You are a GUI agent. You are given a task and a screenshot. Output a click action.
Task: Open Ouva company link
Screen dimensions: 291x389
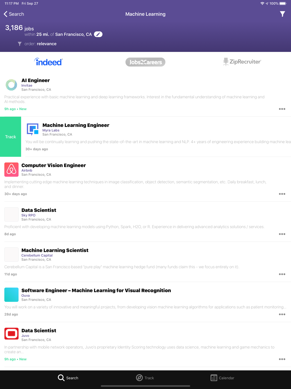(26, 295)
